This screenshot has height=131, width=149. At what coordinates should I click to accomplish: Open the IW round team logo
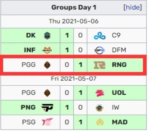100,108
